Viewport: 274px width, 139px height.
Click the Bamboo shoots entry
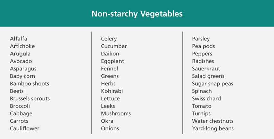[29, 84]
